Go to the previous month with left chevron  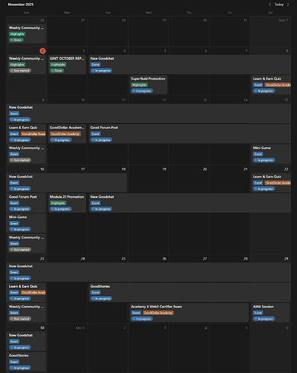[x=270, y=4]
